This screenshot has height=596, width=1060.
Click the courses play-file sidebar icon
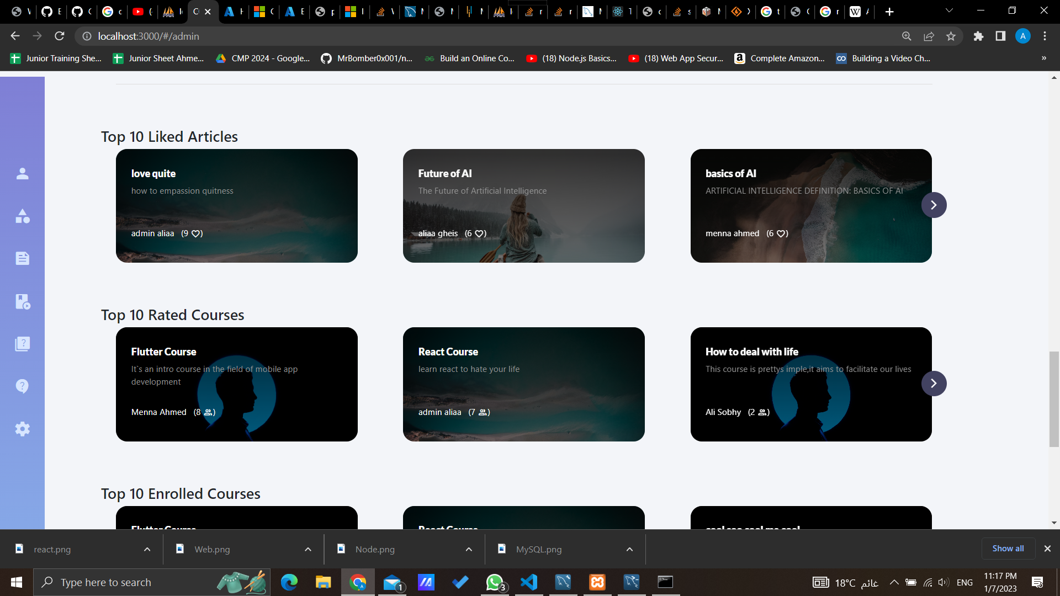[x=22, y=301]
